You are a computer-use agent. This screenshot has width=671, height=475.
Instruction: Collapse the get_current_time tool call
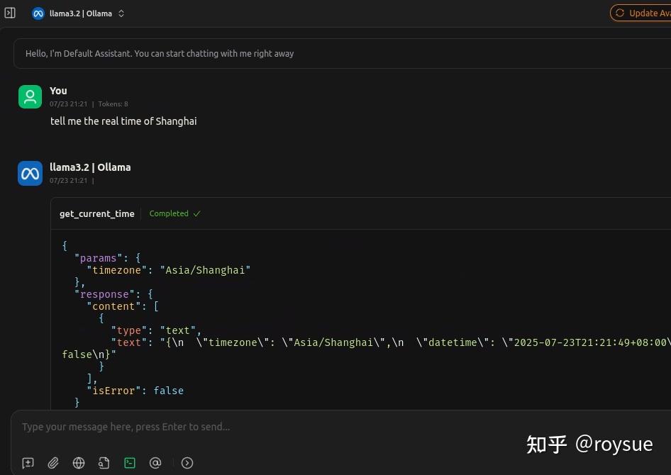tap(361, 213)
